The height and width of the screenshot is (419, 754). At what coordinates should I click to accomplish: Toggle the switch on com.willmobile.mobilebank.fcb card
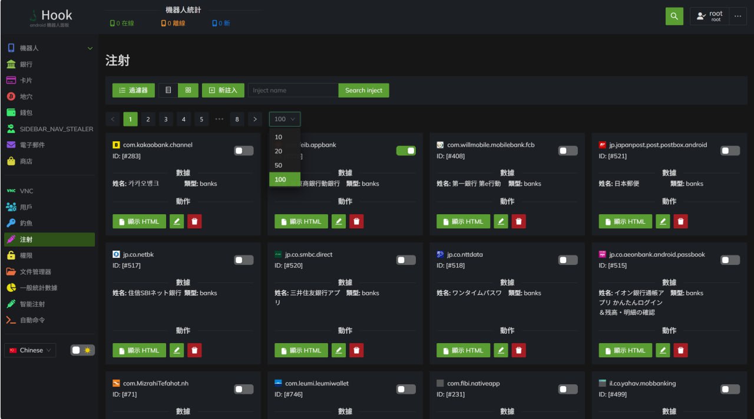tap(568, 151)
